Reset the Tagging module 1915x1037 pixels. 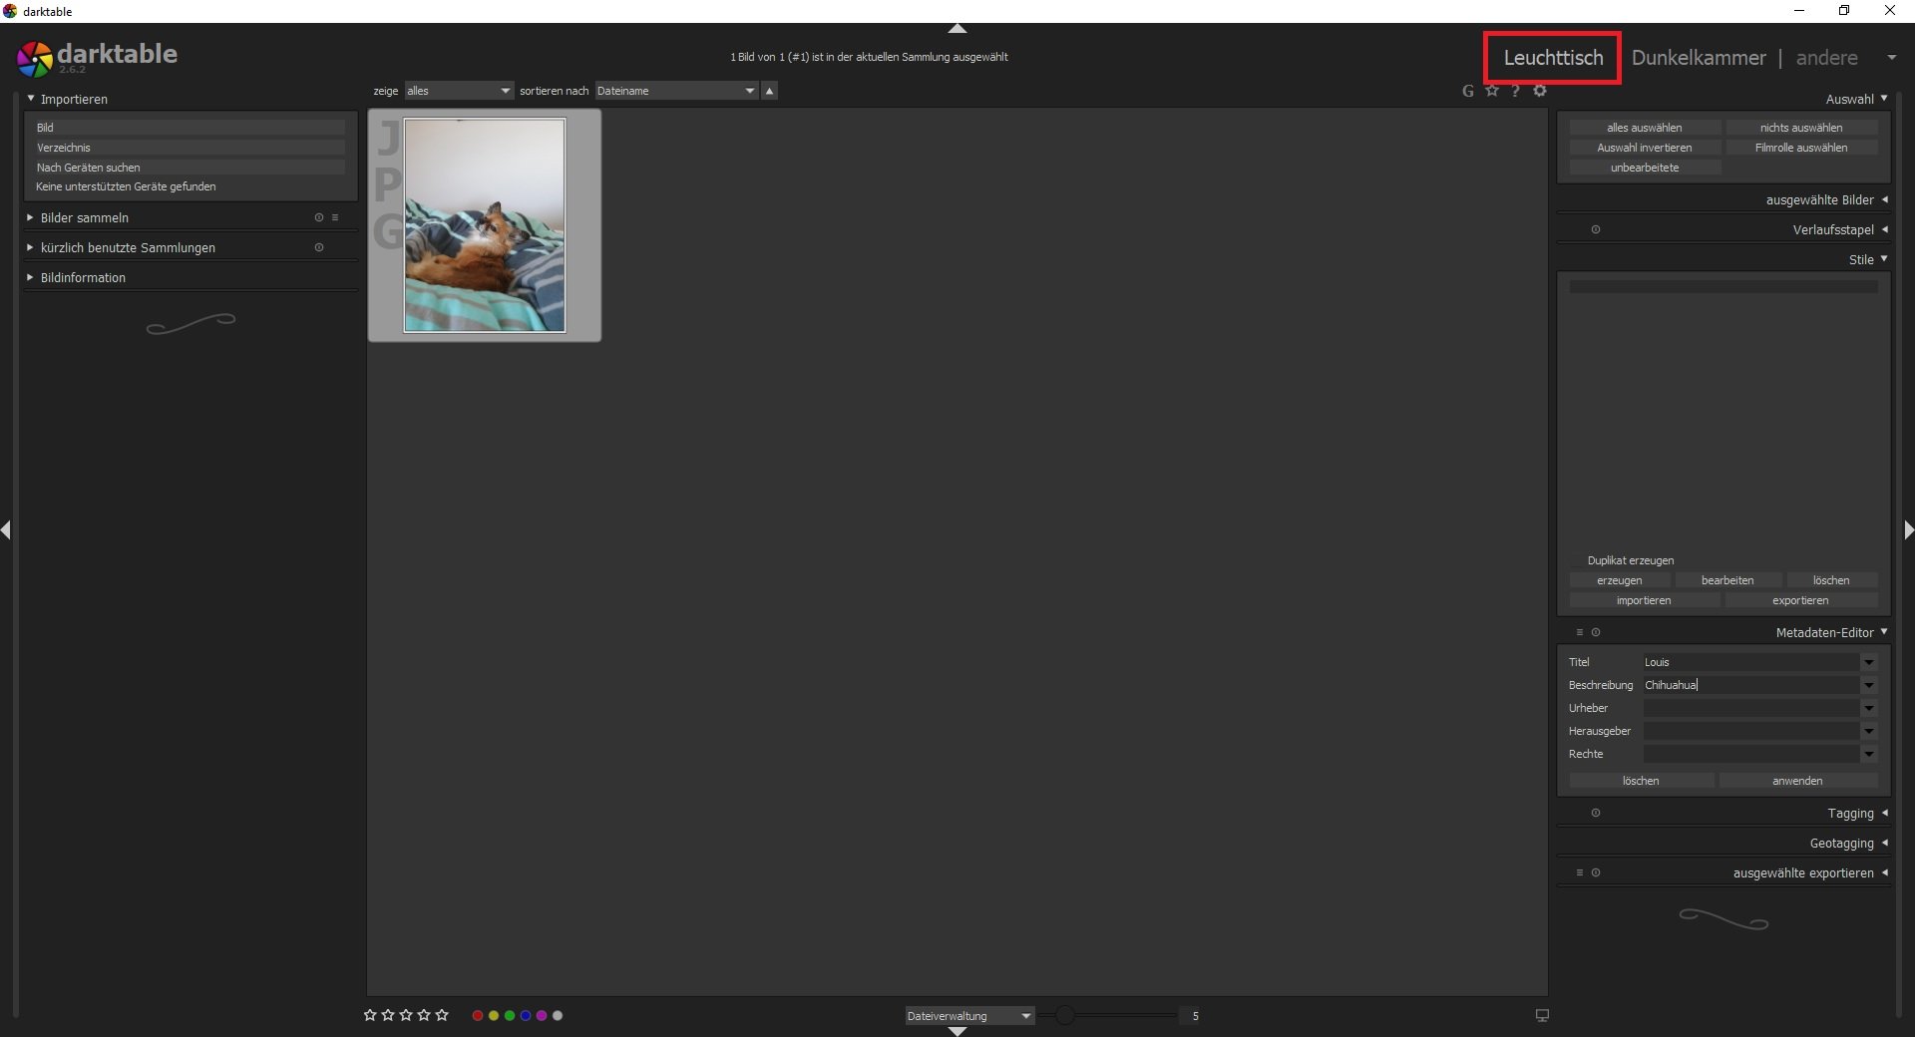point(1596,813)
